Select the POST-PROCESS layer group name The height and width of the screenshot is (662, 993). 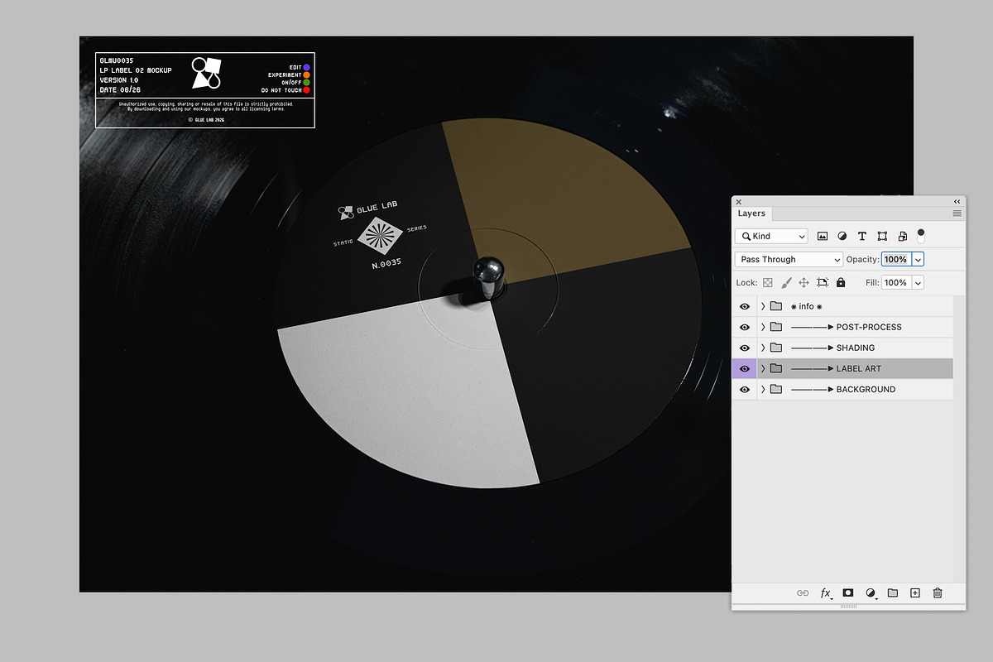point(869,327)
